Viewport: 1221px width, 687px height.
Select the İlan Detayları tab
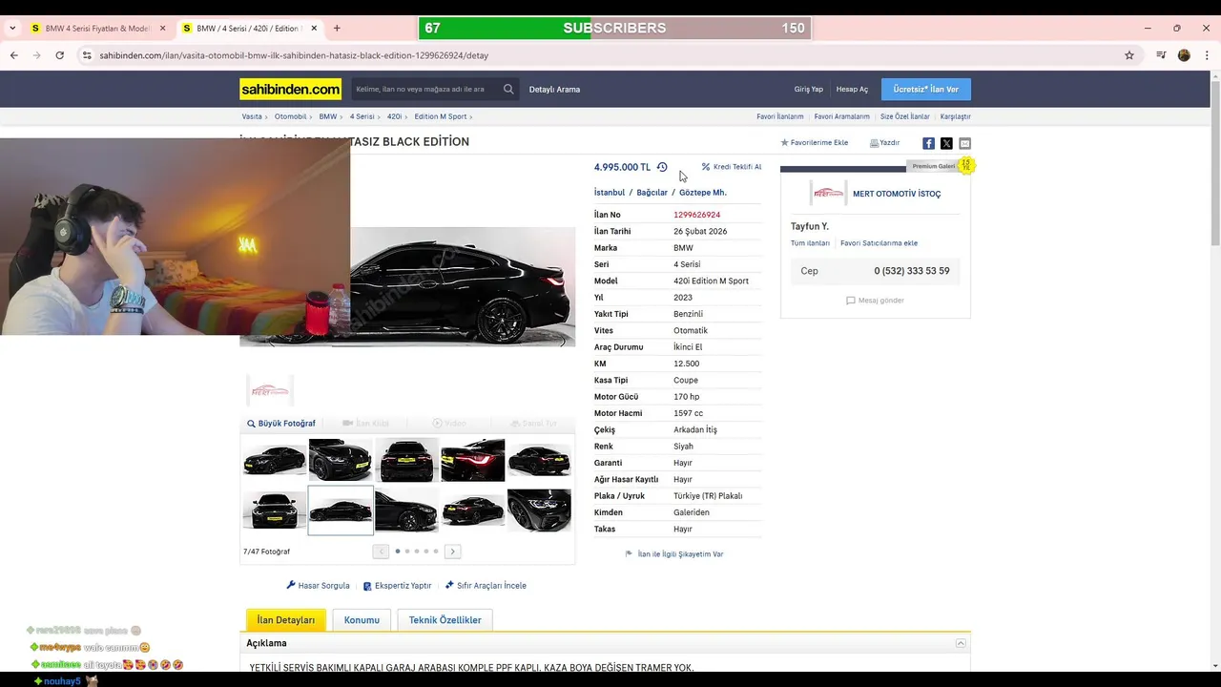tap(286, 620)
